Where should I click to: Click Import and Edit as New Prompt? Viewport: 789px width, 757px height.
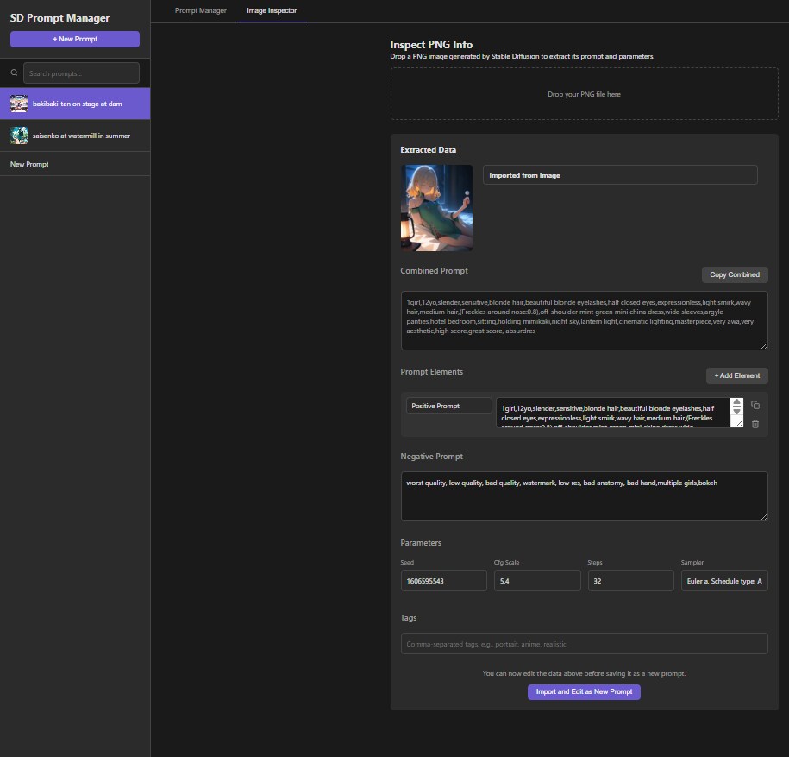point(584,692)
